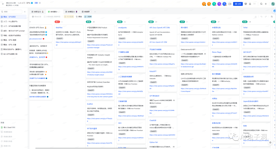Undo last action in board toolbar

(x=261, y=17)
